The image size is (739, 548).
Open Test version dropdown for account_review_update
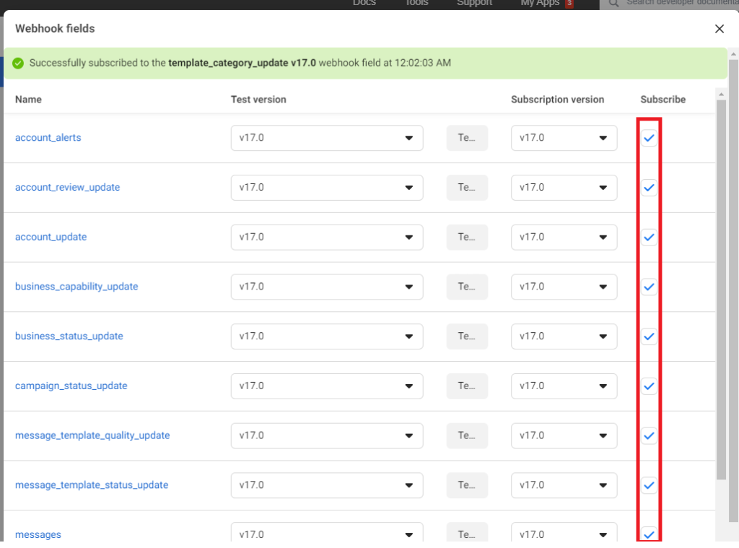point(327,188)
